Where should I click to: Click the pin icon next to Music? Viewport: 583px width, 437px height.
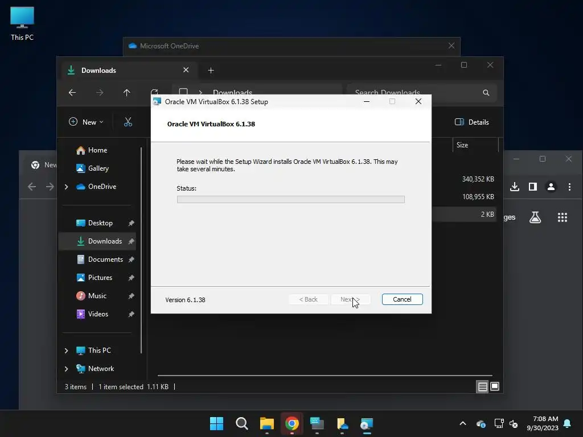132,296
